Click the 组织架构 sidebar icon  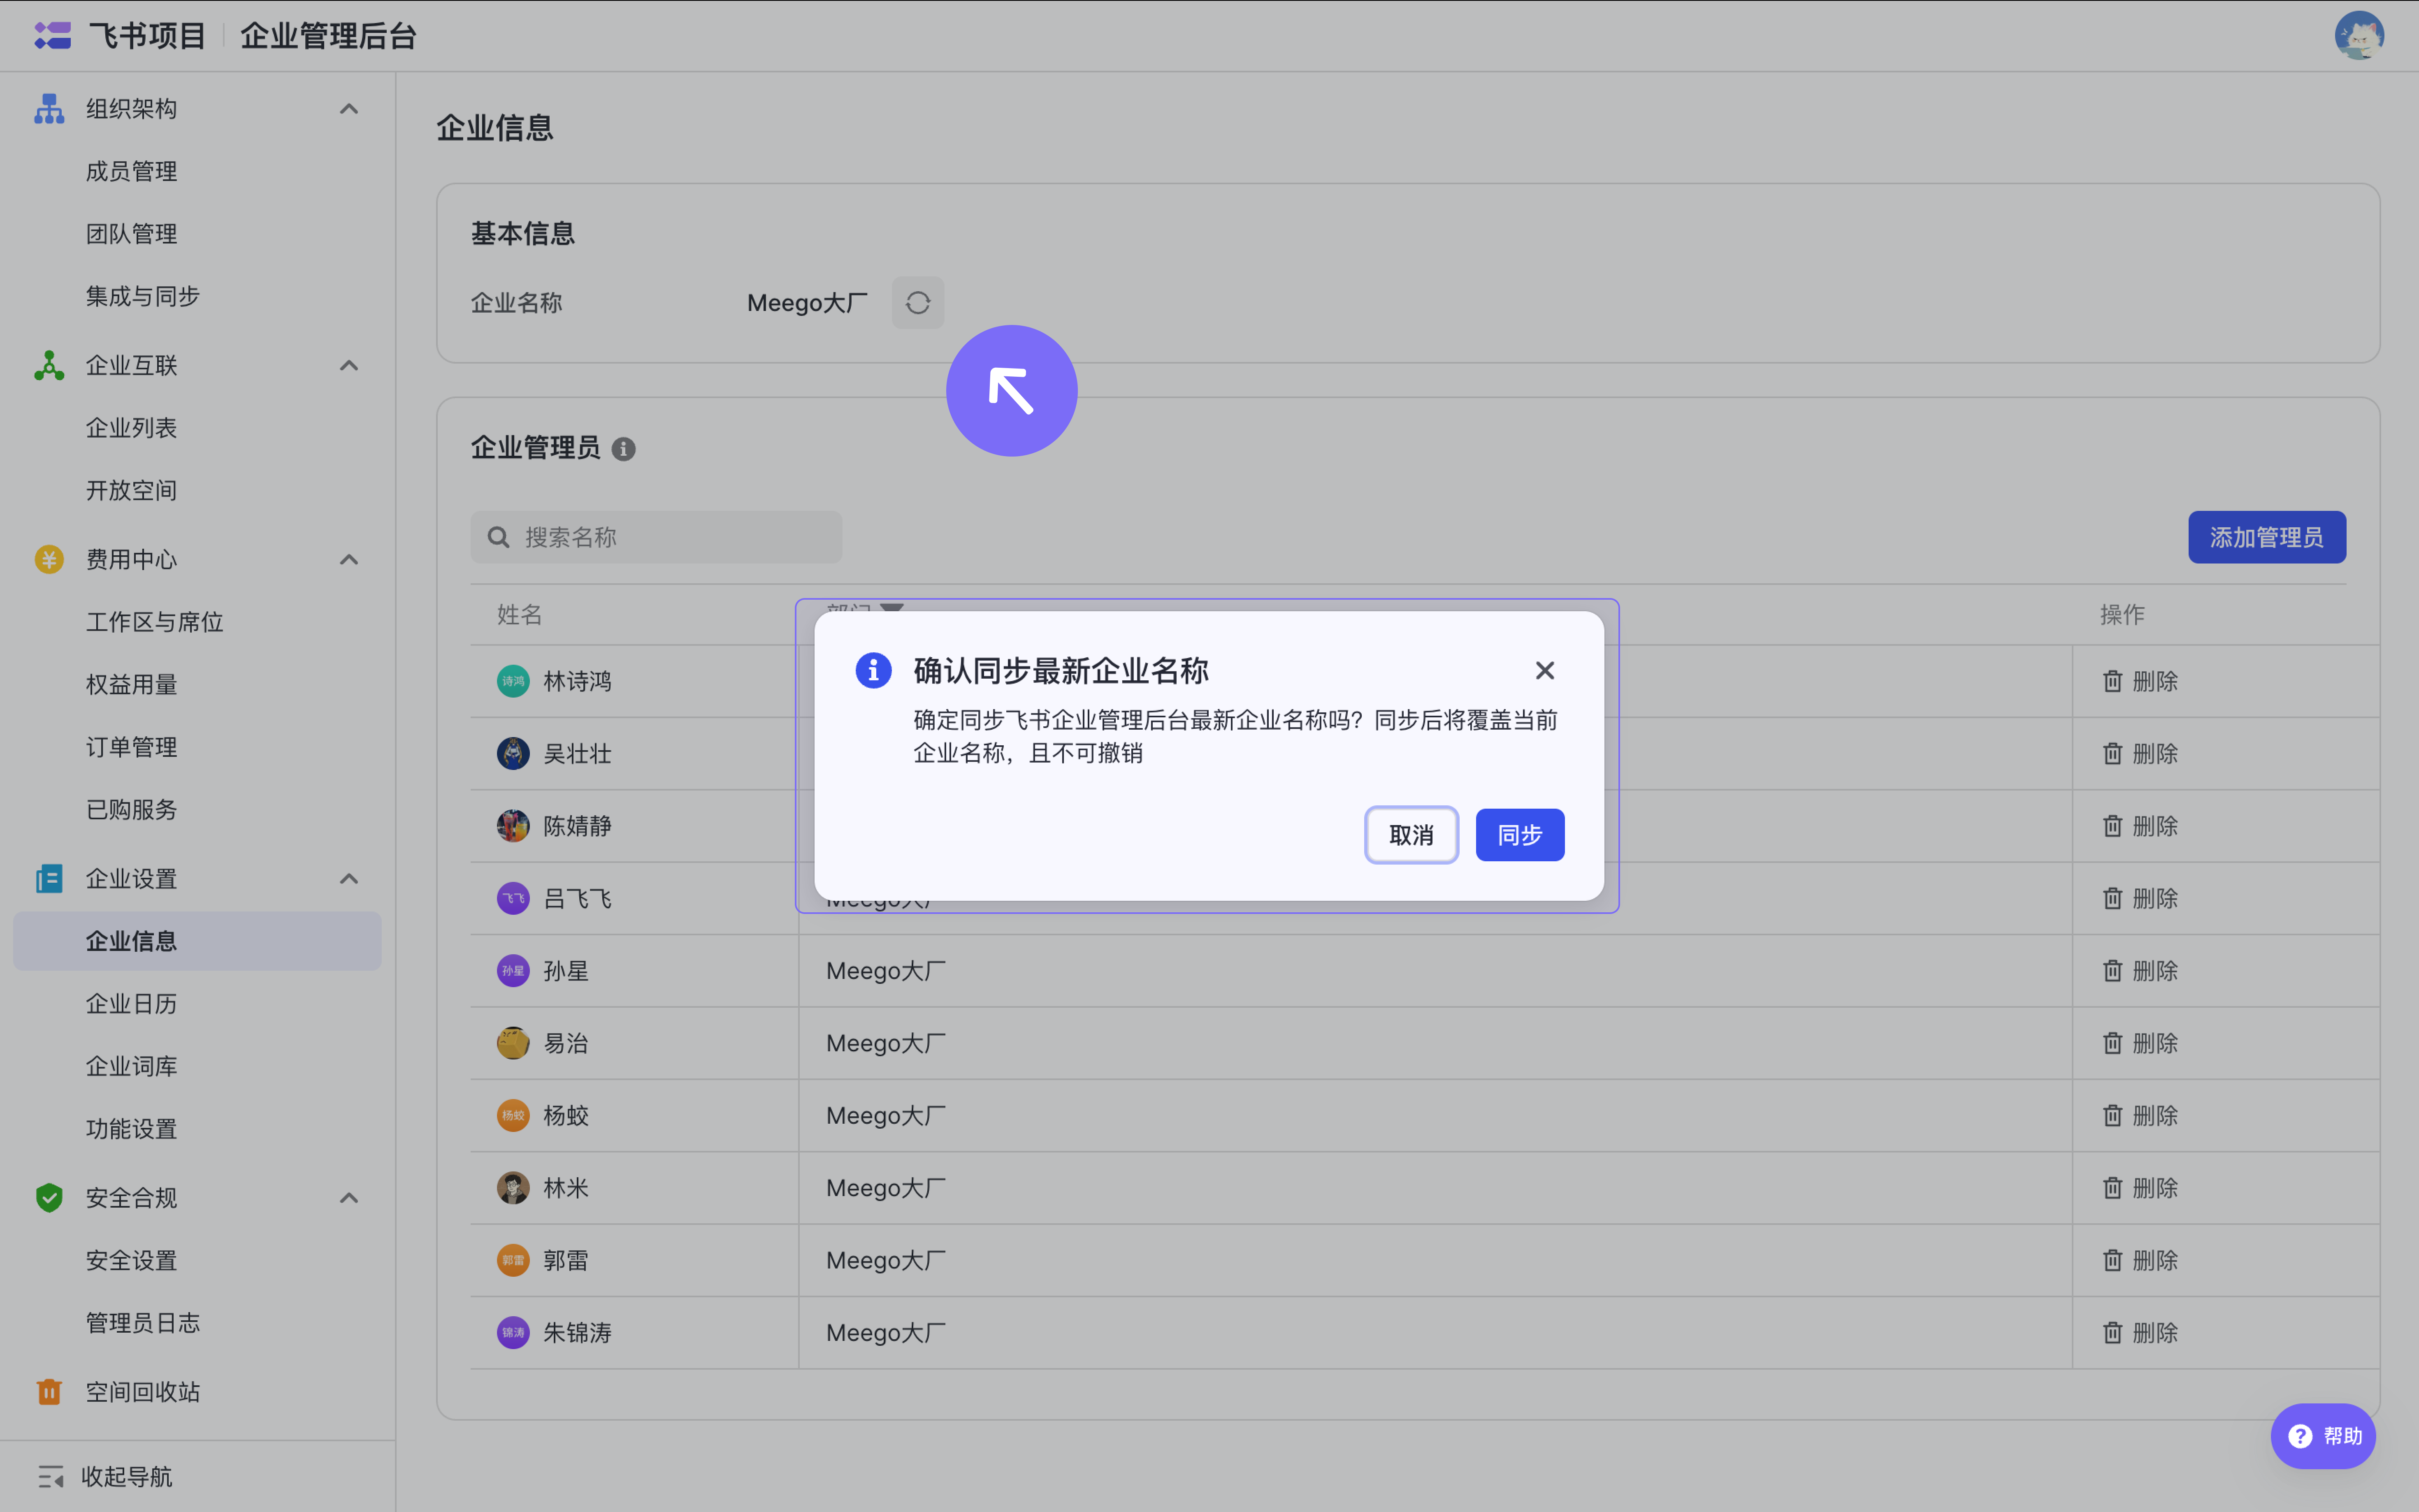49,109
